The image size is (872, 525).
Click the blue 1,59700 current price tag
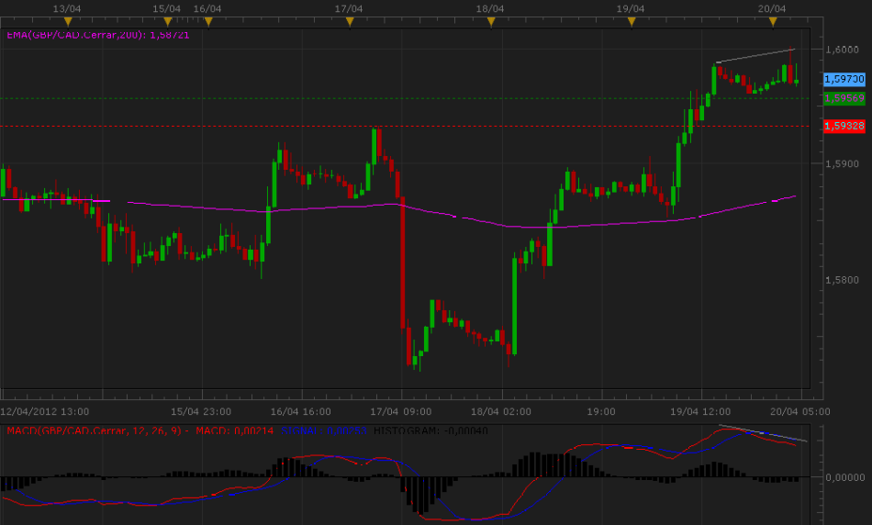pos(844,80)
